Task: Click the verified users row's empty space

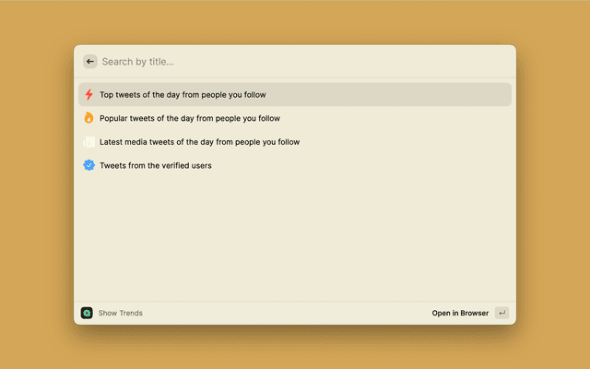Action: (x=369, y=165)
